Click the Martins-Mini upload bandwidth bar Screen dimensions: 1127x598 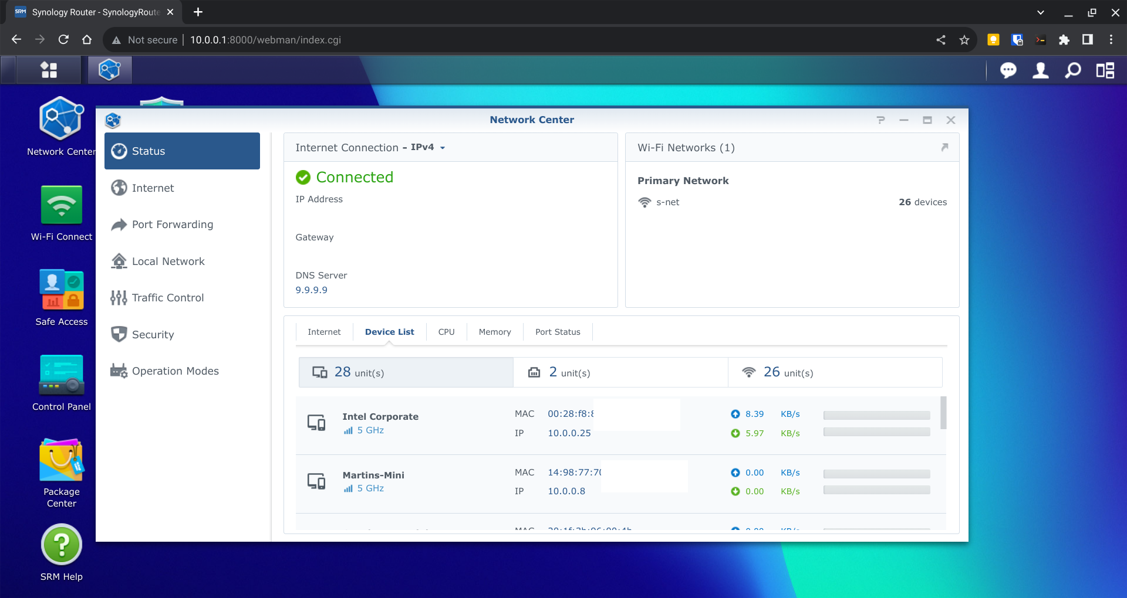tap(876, 474)
